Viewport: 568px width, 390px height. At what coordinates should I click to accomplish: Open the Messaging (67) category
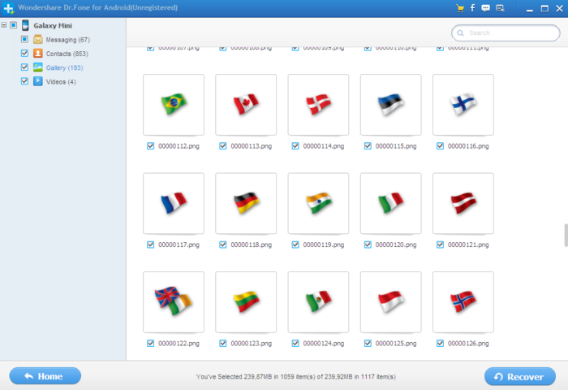[67, 40]
